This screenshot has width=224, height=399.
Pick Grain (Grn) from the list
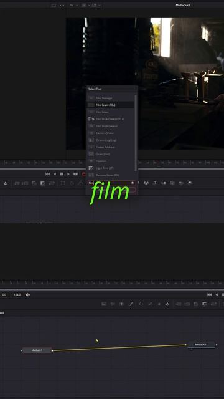[111, 154]
